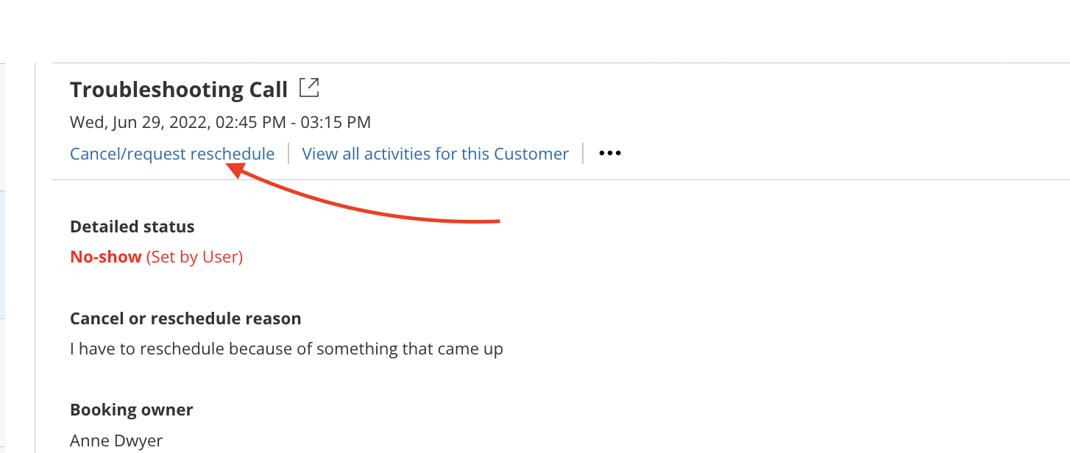View all activities for this Customer
1070x453 pixels.
click(x=436, y=154)
